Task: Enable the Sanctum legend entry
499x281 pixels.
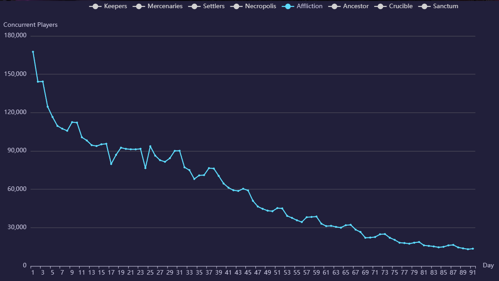Action: [x=438, y=6]
